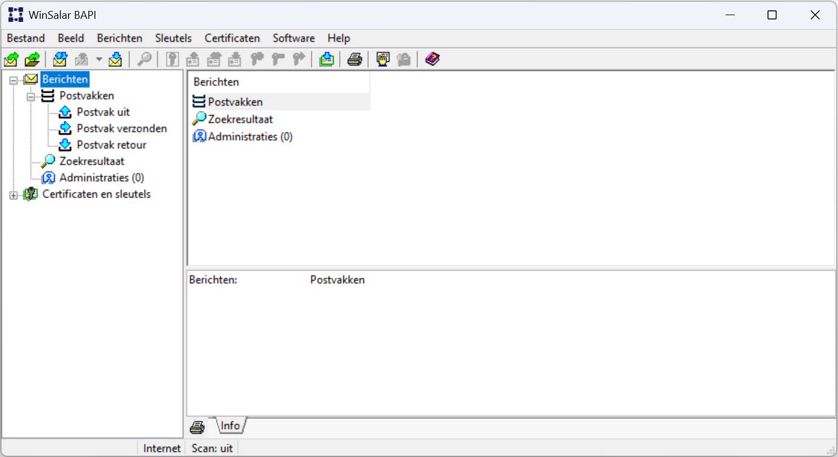Open help via the purple book icon
838x457 pixels.
432,60
